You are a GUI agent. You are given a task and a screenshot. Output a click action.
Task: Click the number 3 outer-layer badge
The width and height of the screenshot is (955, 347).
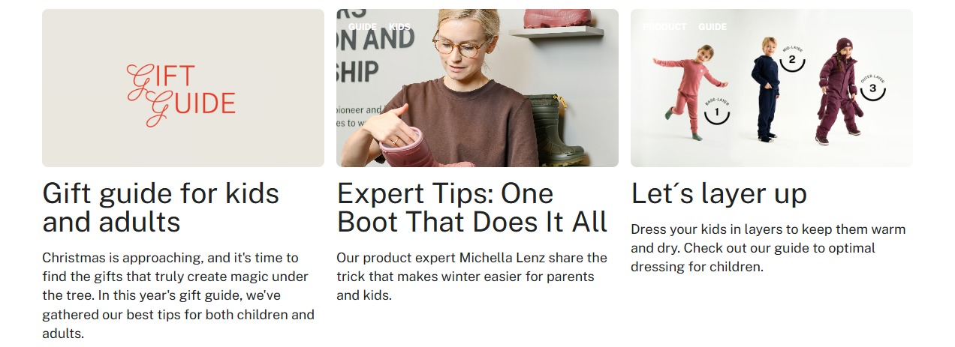coord(872,88)
